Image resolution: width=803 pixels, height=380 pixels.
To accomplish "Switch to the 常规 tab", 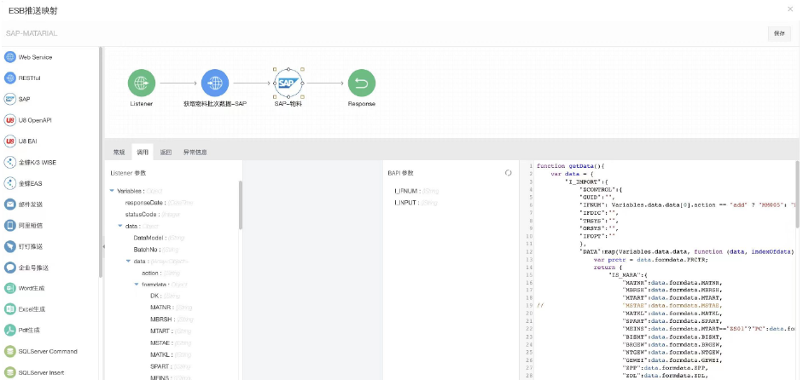I will coord(119,153).
